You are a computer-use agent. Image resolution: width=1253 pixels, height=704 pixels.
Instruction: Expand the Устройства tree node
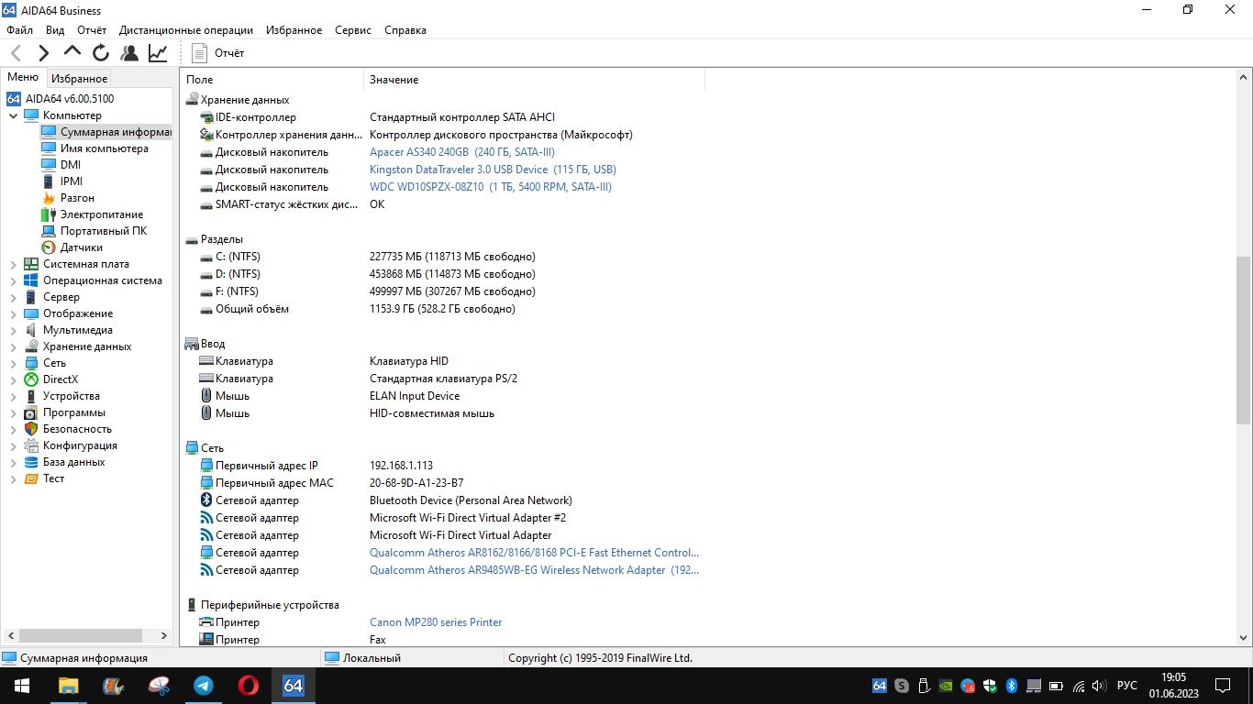[x=13, y=396]
